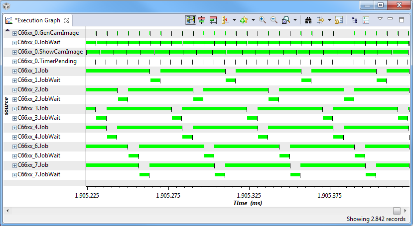Click the red-green align center toolbar icon
This screenshot has width=413, height=226.
(x=202, y=20)
